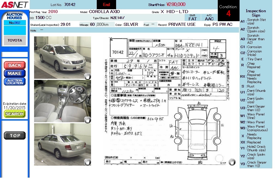The height and width of the screenshot is (195, 278).
Task: Click the TOYOTA make label
Action: point(15,40)
